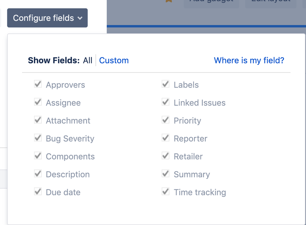Click the Add gadget button
The image size is (306, 225).
coord(211,2)
